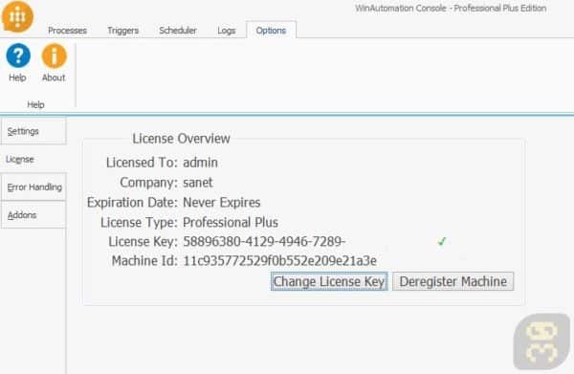
Task: Click the orange WinAutomation application logo
Action: pos(17,16)
